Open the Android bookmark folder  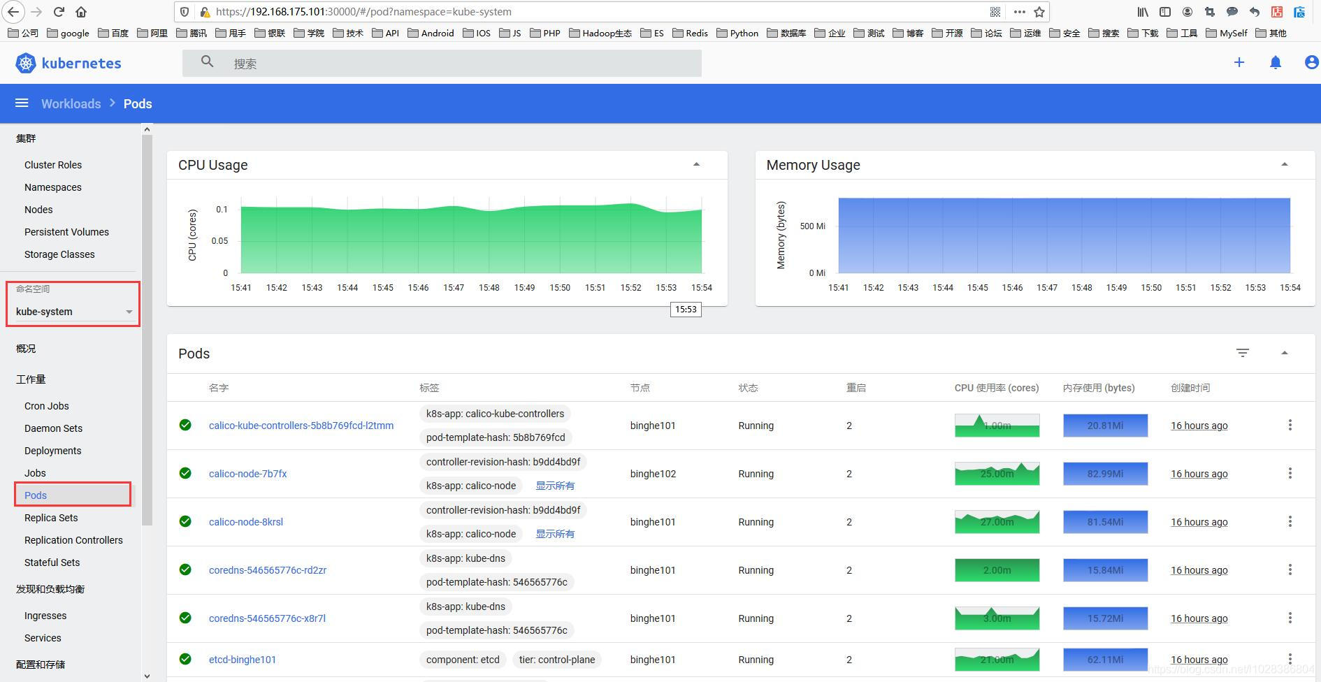click(431, 33)
